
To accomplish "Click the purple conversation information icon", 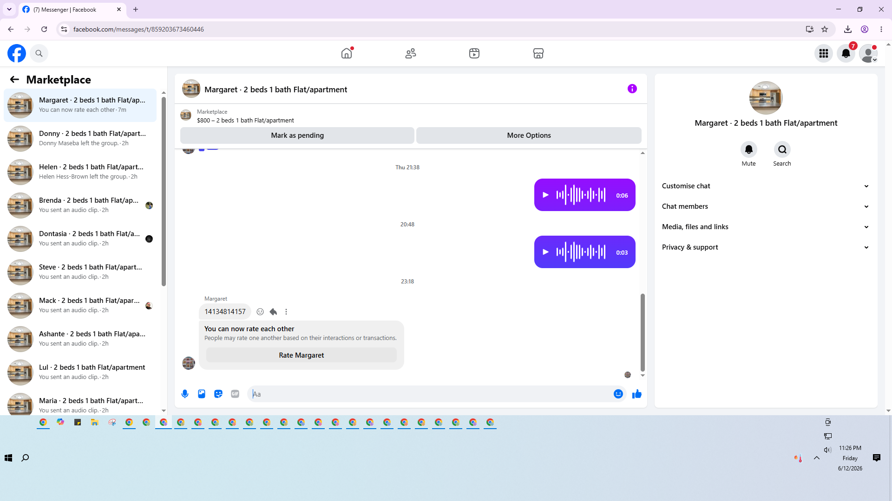I will tap(632, 89).
